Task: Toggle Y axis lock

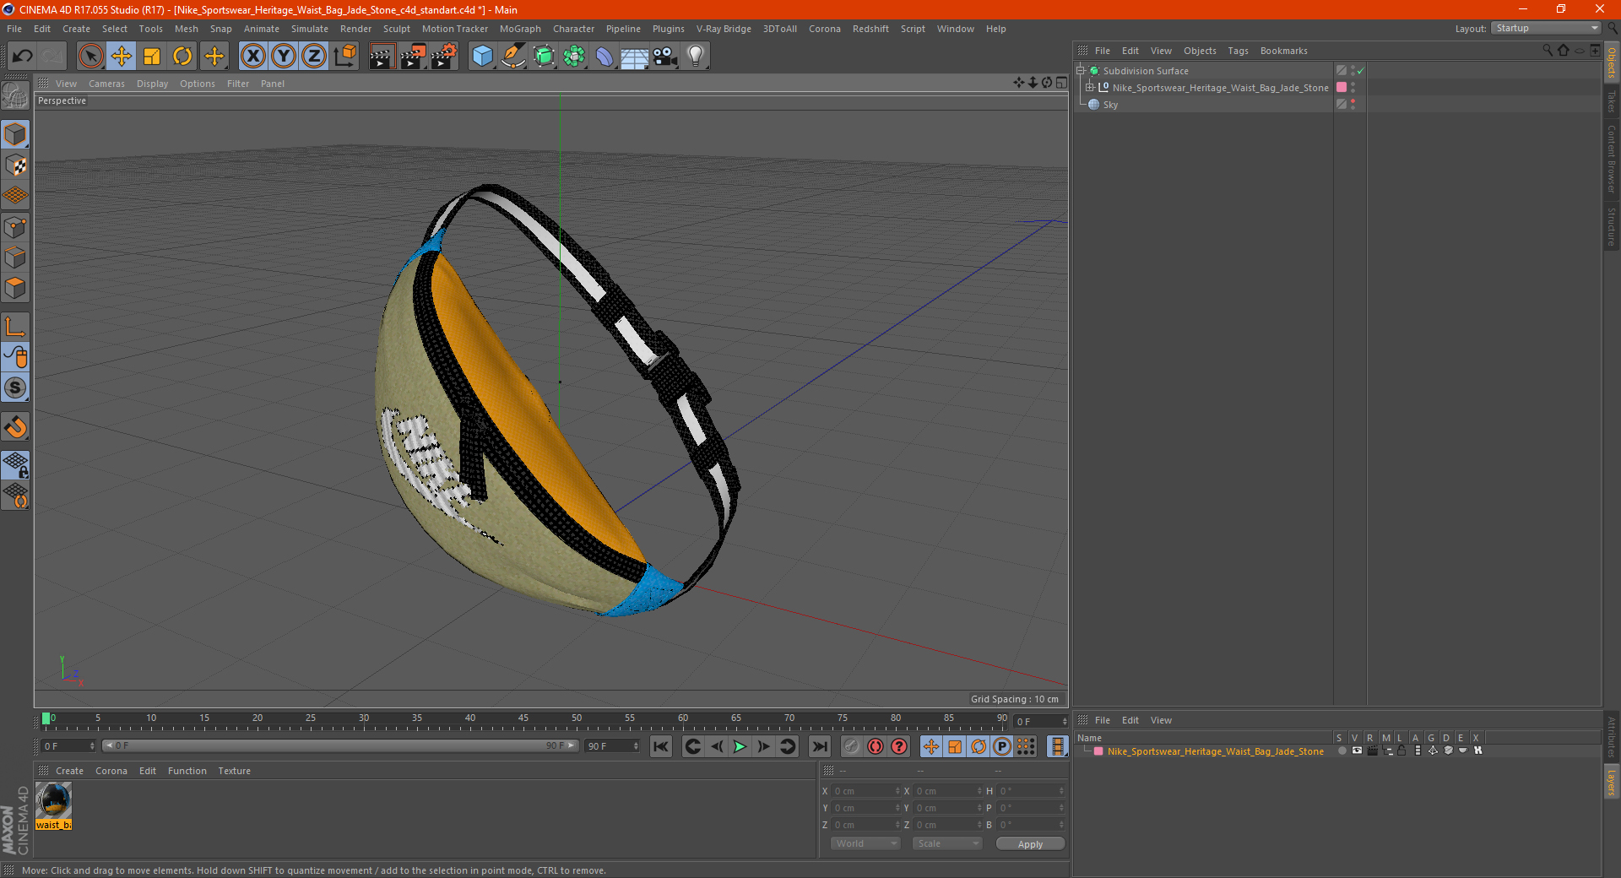Action: click(x=284, y=57)
